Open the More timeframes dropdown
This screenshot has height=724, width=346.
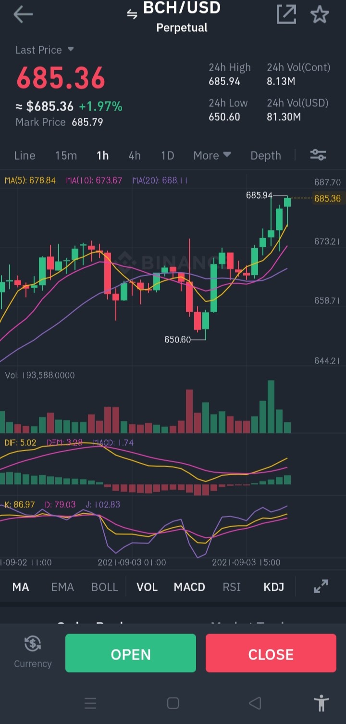coord(212,155)
